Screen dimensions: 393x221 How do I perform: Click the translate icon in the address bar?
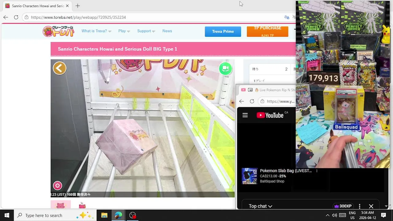(x=287, y=17)
